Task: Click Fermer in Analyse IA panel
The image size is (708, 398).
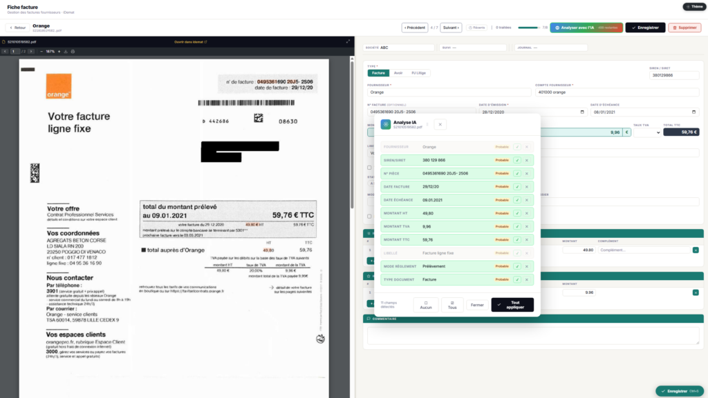Action: coord(477,305)
